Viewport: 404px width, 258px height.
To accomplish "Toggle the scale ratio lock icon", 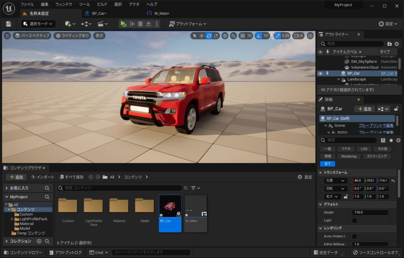I will click(346, 197).
